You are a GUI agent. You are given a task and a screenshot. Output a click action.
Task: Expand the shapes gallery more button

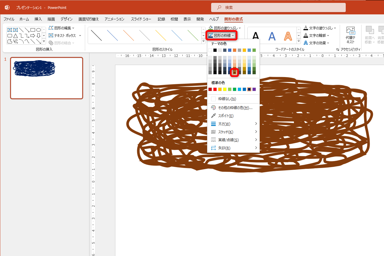click(x=44, y=41)
